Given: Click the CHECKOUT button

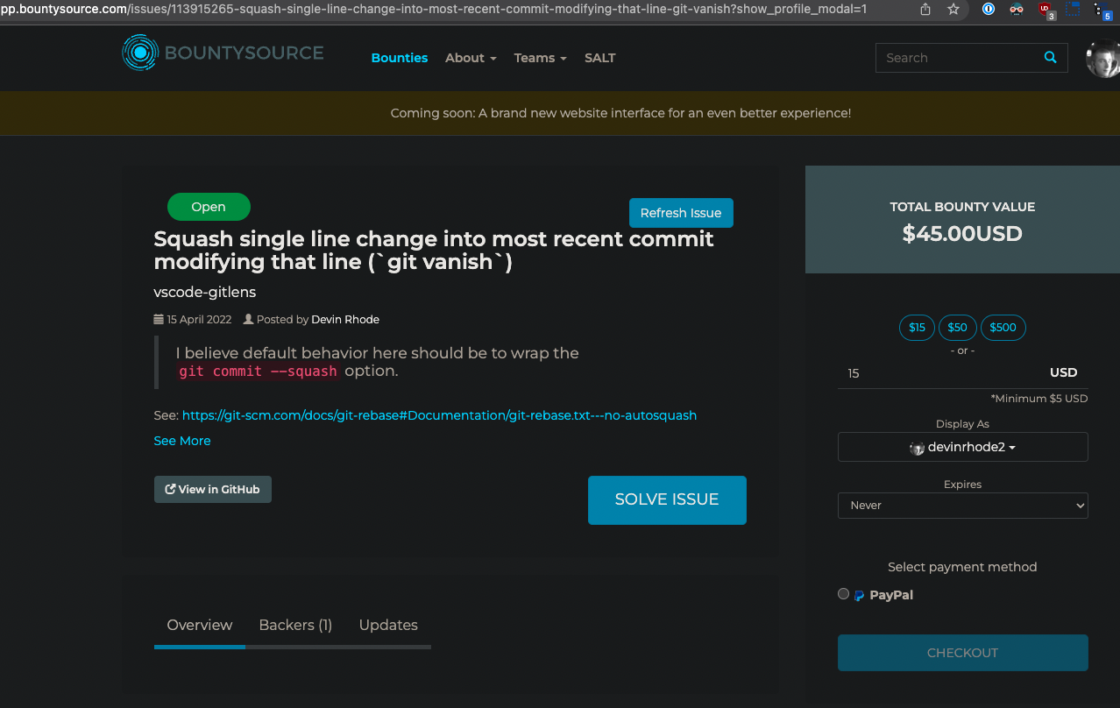Looking at the screenshot, I should (962, 653).
